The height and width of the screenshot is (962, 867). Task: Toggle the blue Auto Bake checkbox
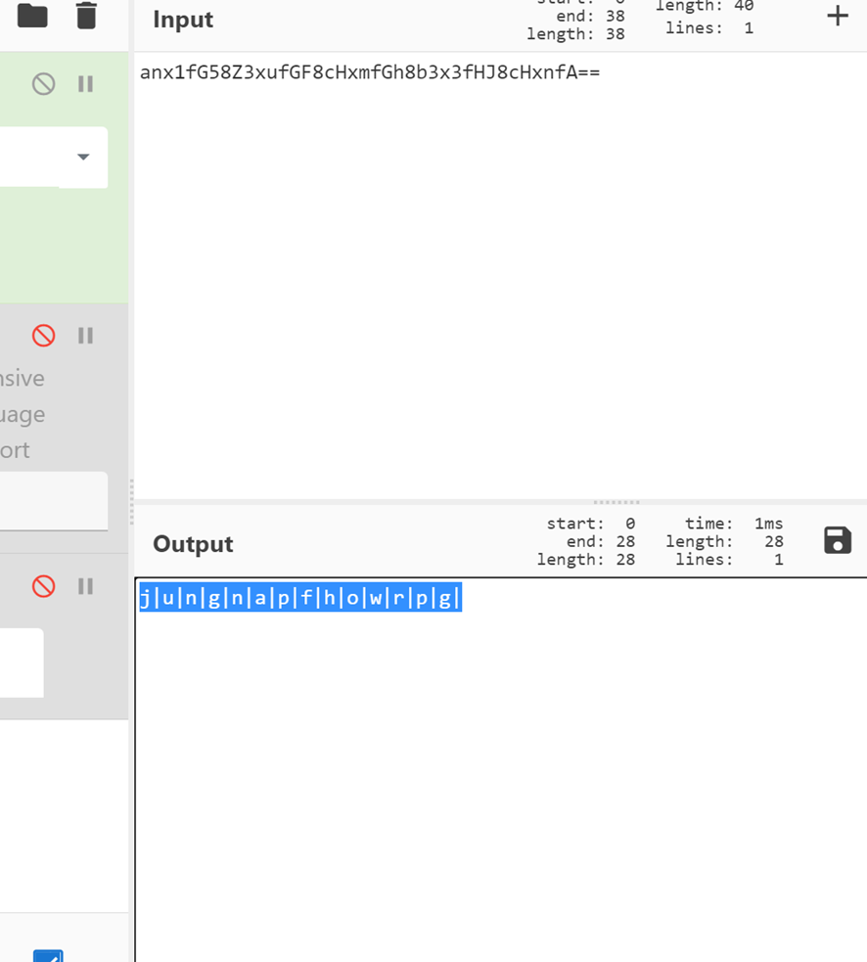point(48,955)
